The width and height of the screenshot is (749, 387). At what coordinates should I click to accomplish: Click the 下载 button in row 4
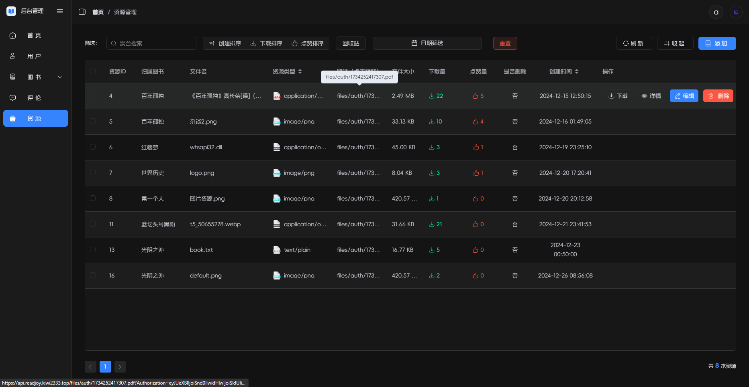coord(618,96)
